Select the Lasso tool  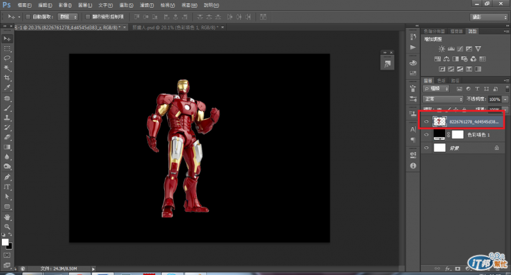pyautogui.click(x=8, y=57)
